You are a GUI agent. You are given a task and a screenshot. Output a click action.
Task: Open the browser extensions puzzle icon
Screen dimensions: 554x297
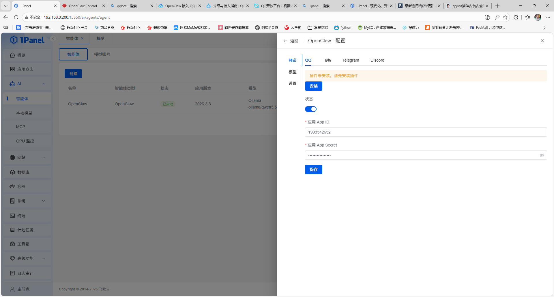(x=516, y=17)
